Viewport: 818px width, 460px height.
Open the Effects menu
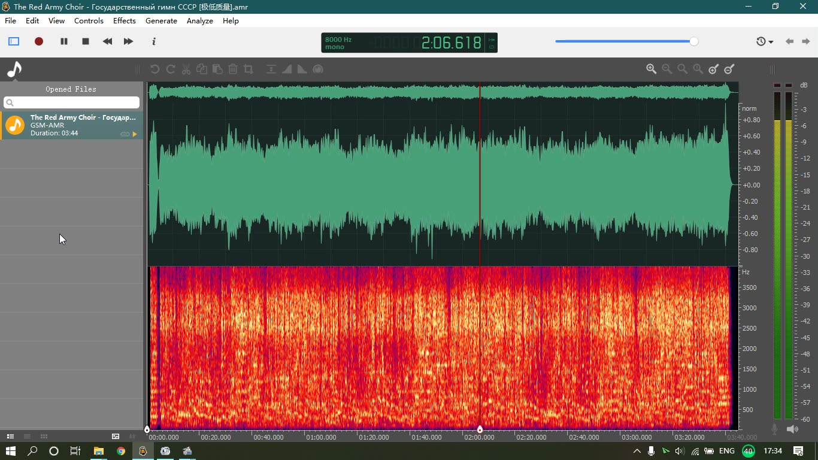(x=125, y=20)
